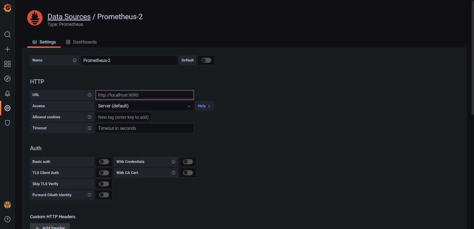The image size is (474, 229).
Task: Open the user avatar at sidebar bottom
Action: (x=7, y=204)
